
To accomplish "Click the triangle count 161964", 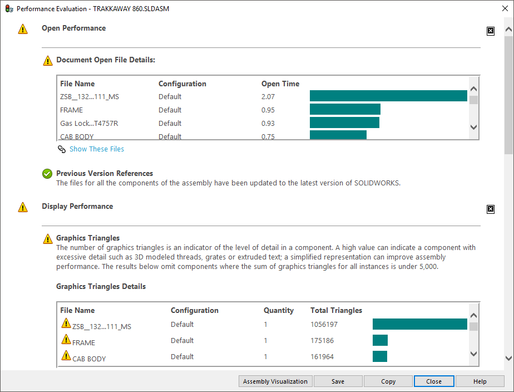I will 322,356.
